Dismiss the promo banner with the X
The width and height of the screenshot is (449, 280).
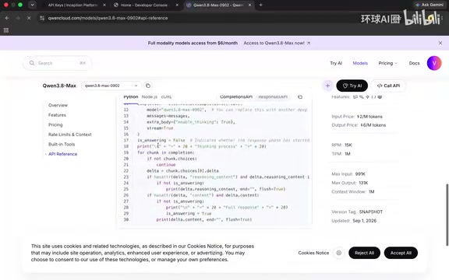click(440, 43)
